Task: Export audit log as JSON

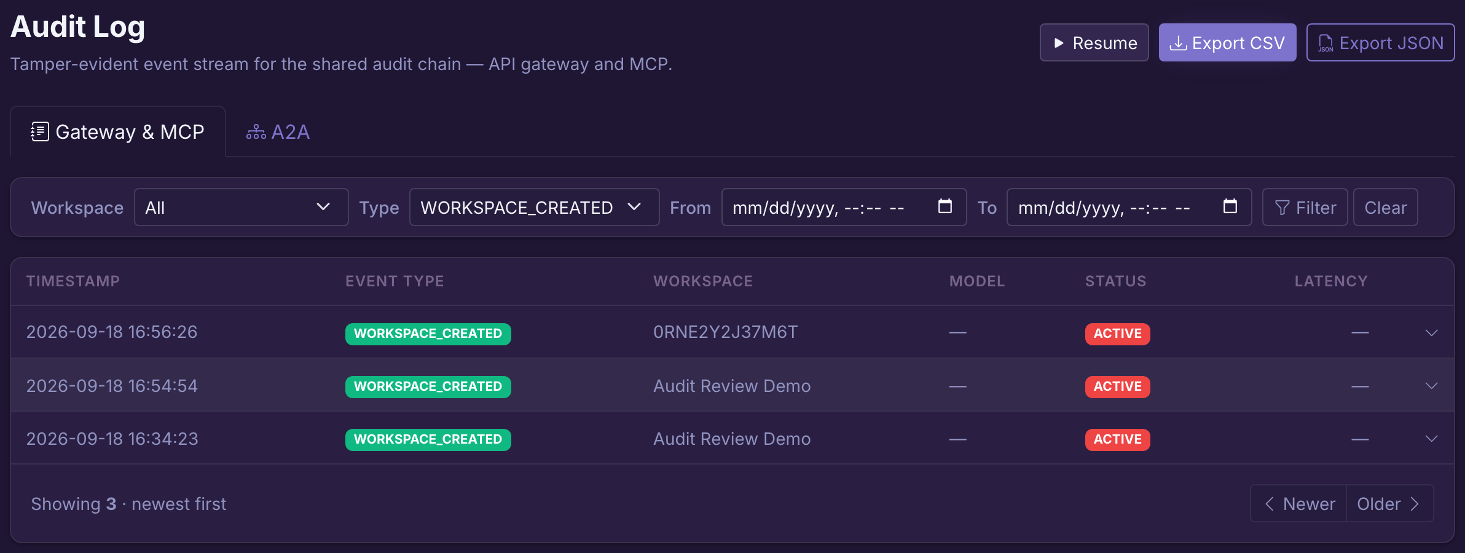Action: click(1380, 42)
